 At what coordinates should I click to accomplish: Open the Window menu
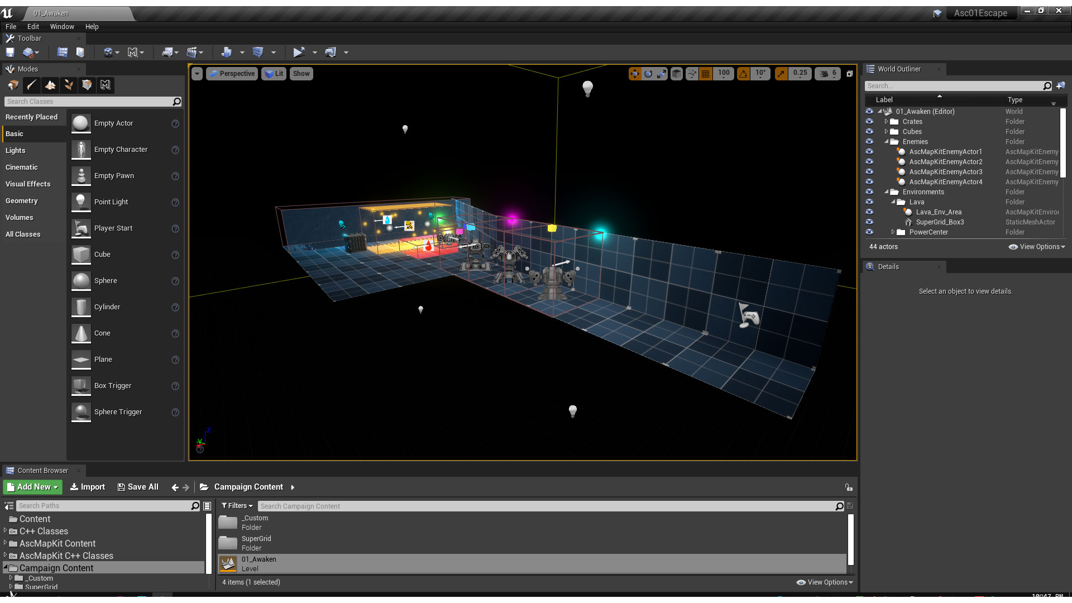[62, 26]
